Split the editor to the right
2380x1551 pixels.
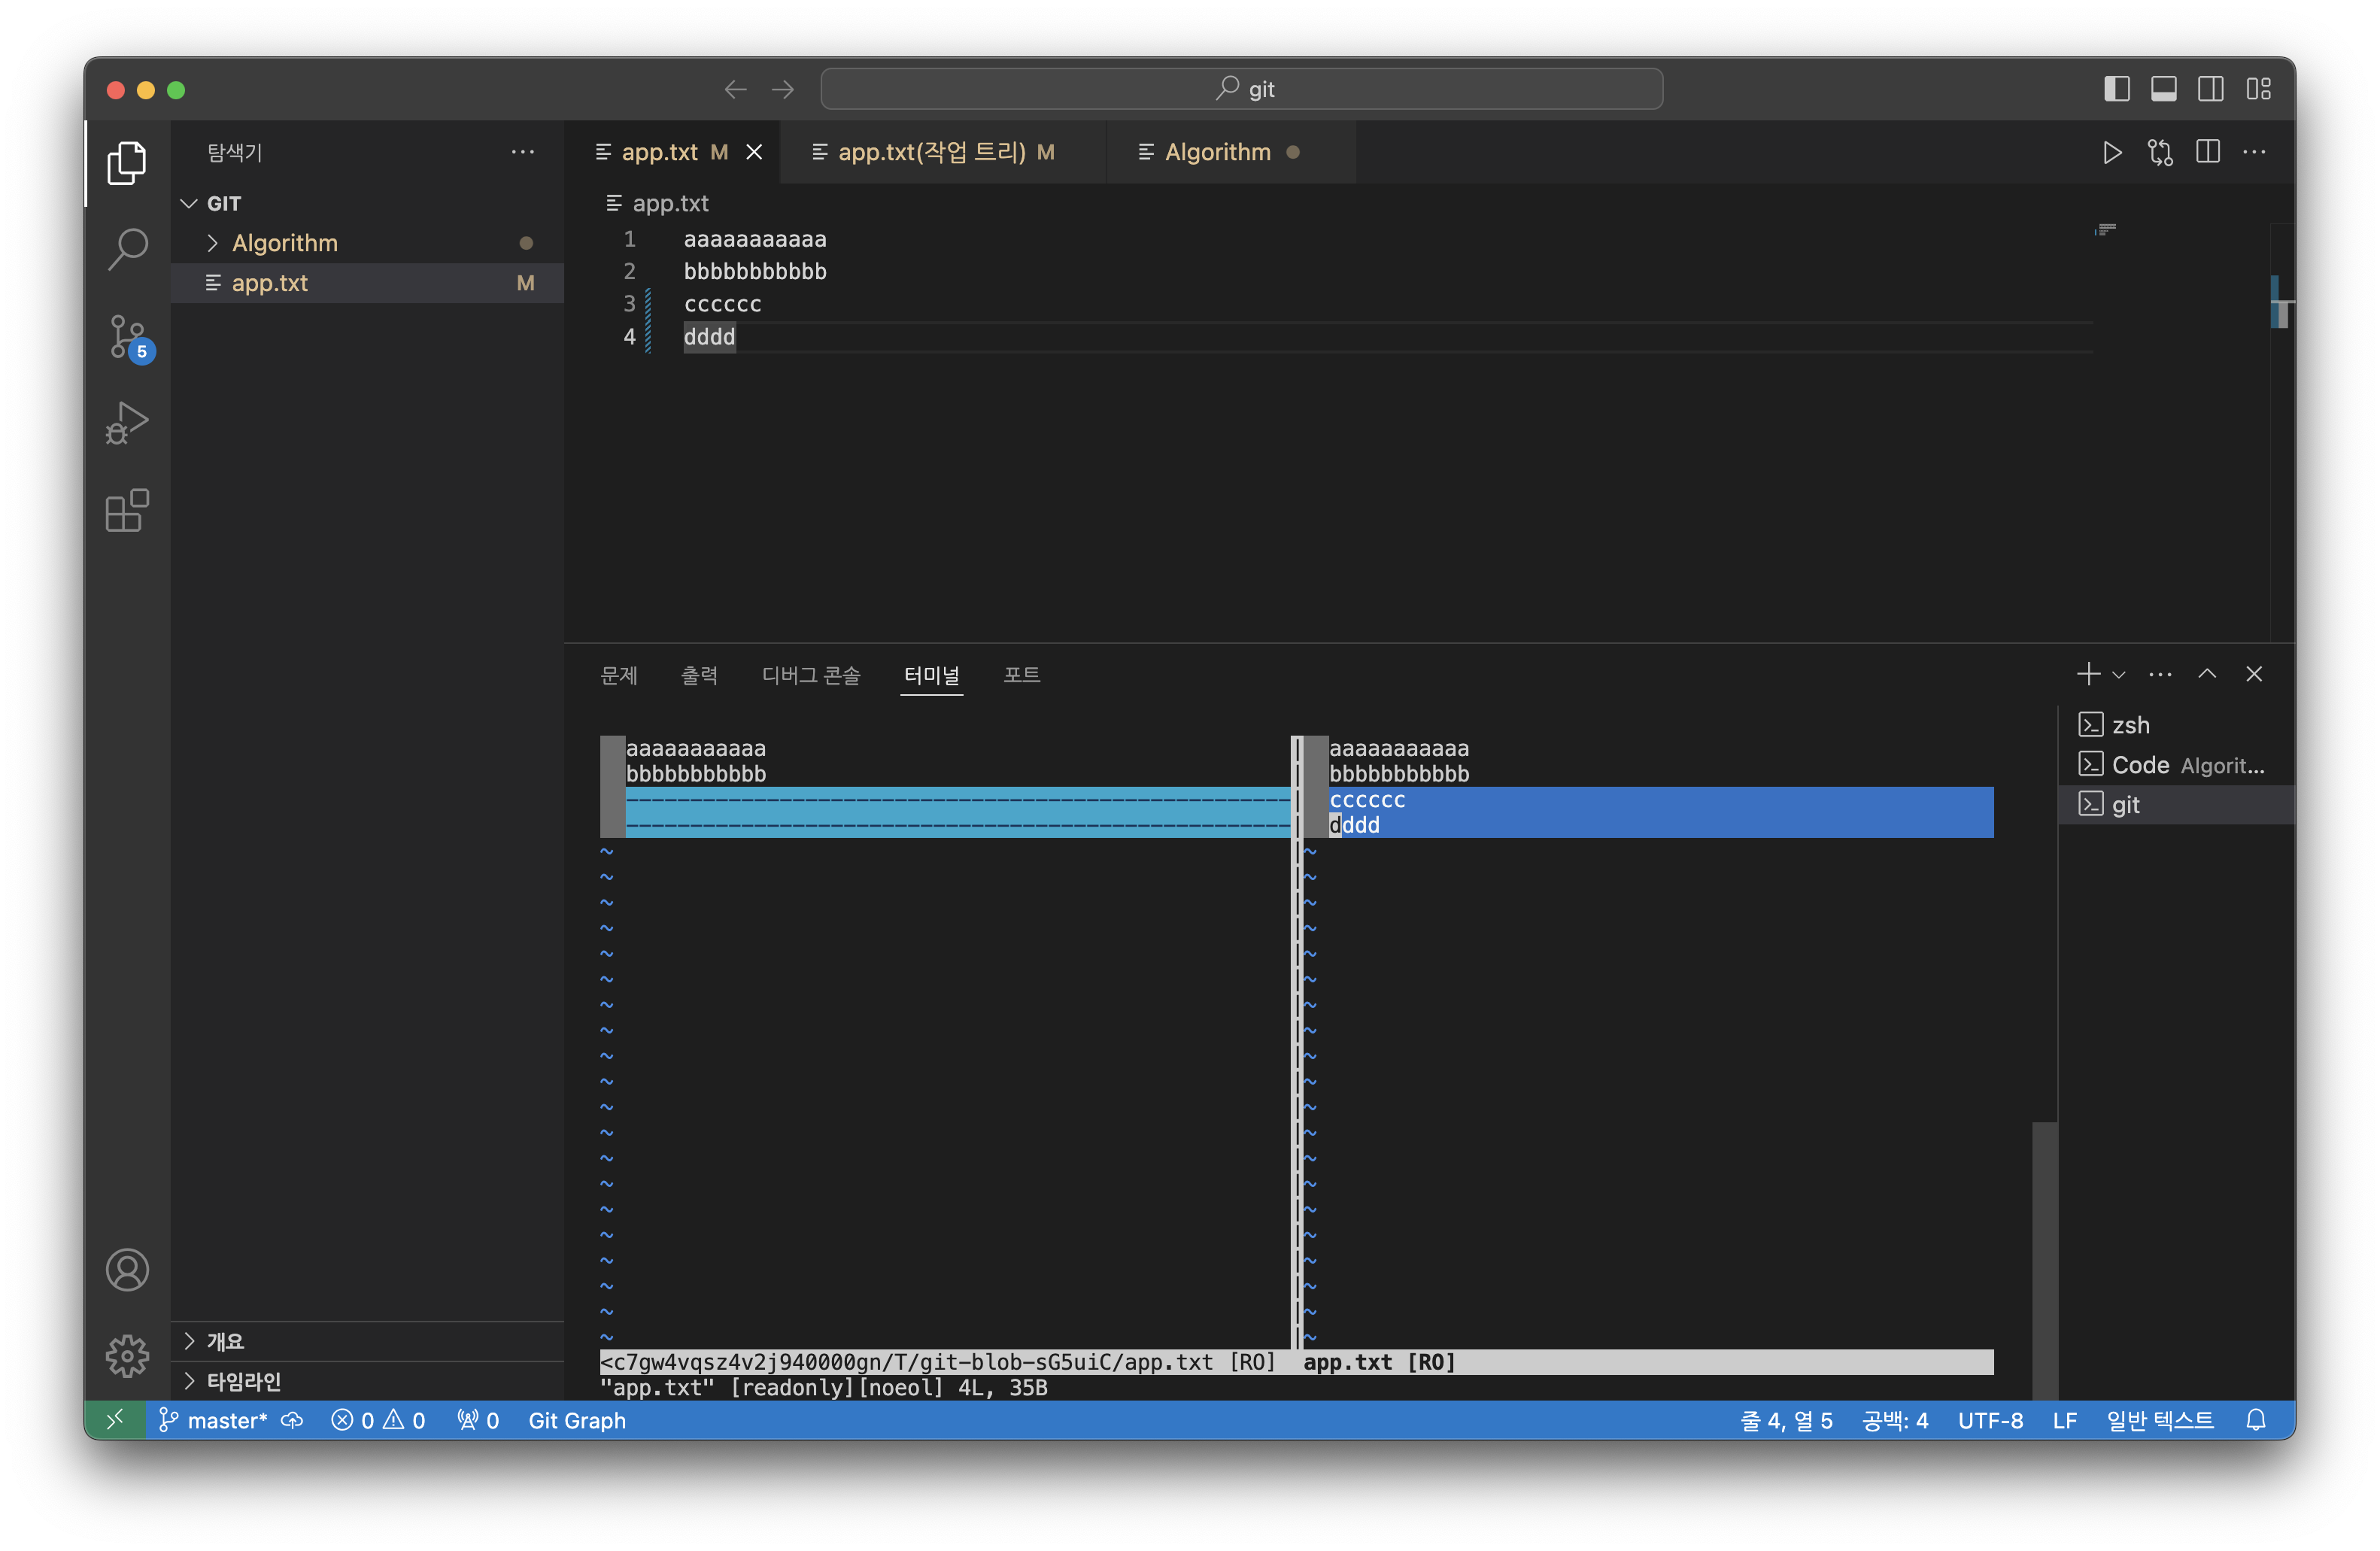pos(2207,152)
